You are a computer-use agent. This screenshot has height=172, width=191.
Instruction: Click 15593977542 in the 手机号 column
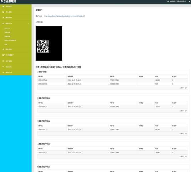(114, 130)
